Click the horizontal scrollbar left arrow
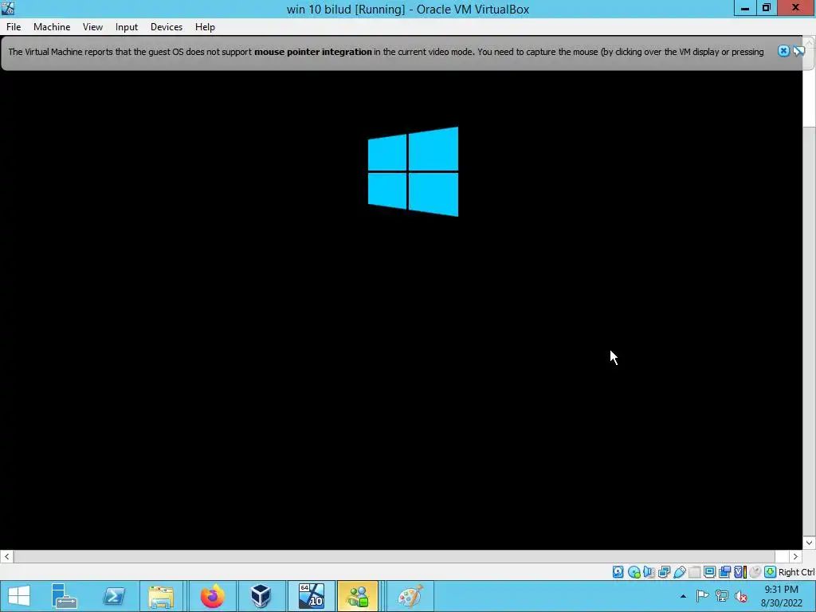816x612 pixels. [x=6, y=556]
